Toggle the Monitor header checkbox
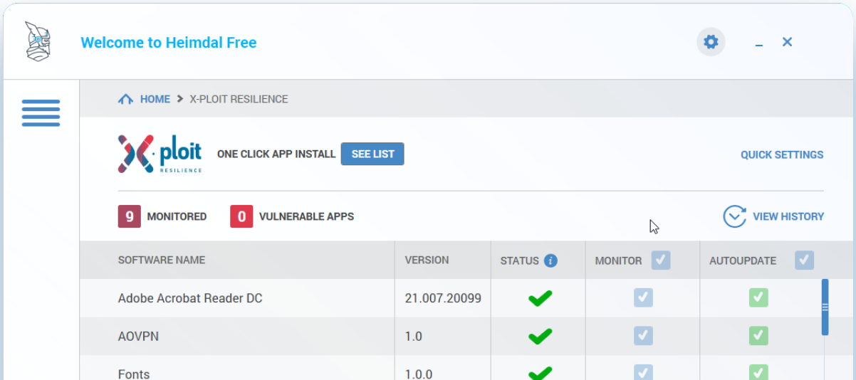The height and width of the screenshot is (380, 856). tap(661, 260)
